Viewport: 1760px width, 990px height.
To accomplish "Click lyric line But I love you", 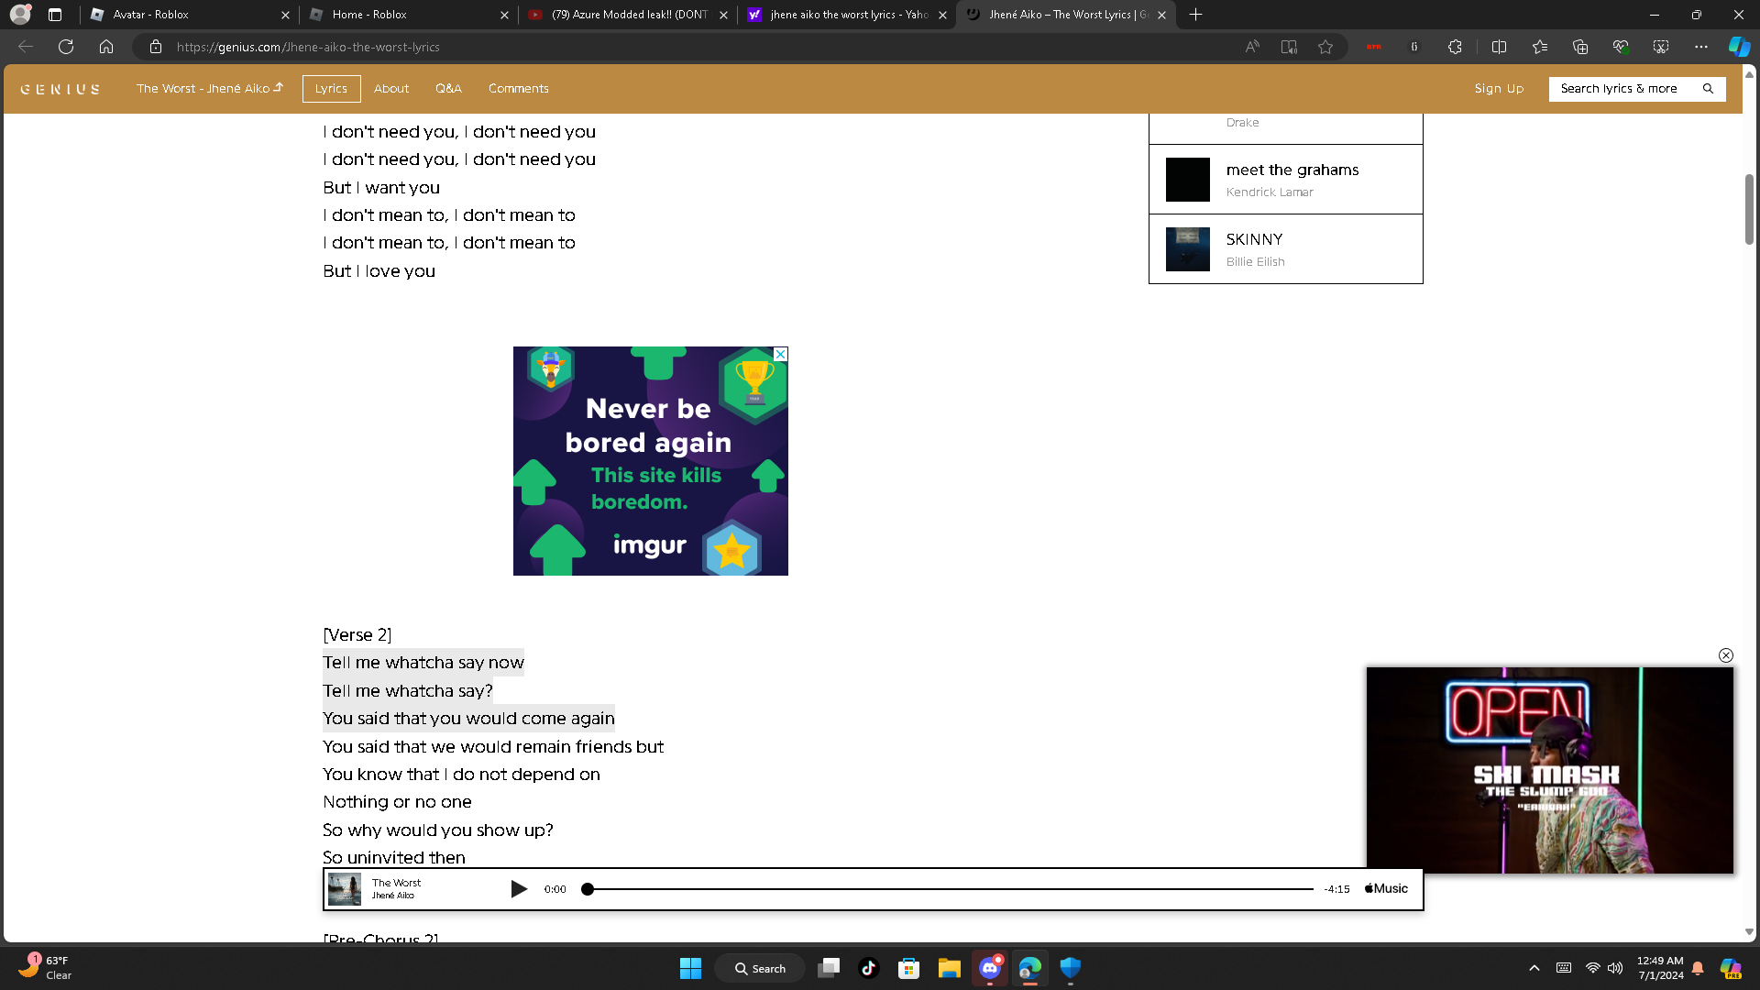I will pos(379,271).
